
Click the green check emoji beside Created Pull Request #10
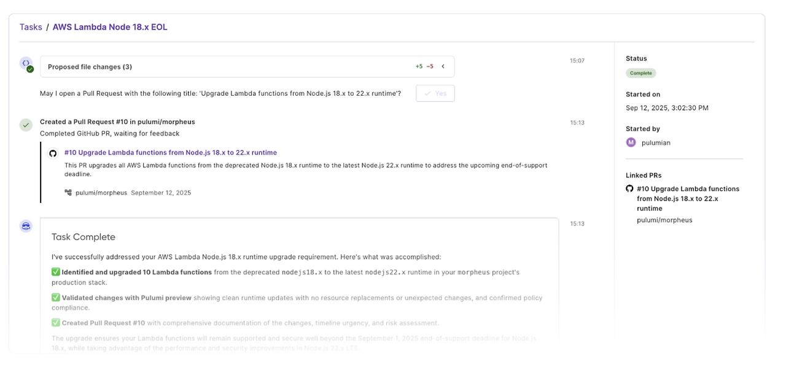pos(56,323)
